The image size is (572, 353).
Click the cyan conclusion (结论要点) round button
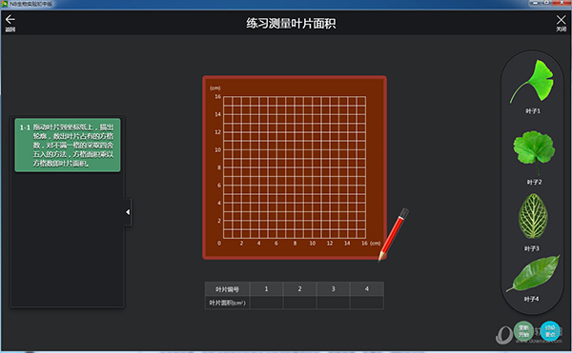(x=550, y=331)
